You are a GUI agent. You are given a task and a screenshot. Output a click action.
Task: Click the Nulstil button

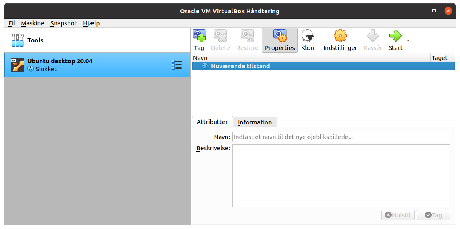(398, 215)
